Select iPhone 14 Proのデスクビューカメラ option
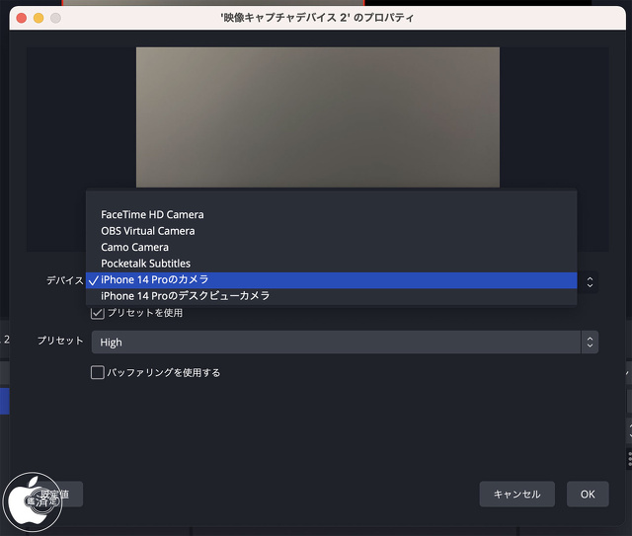The width and height of the screenshot is (632, 536). coord(332,296)
